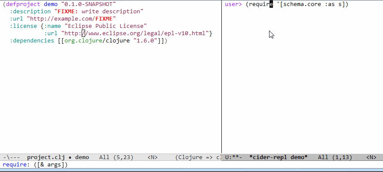
Task: Click the "Eclipse Public License" string
Action: point(105,26)
